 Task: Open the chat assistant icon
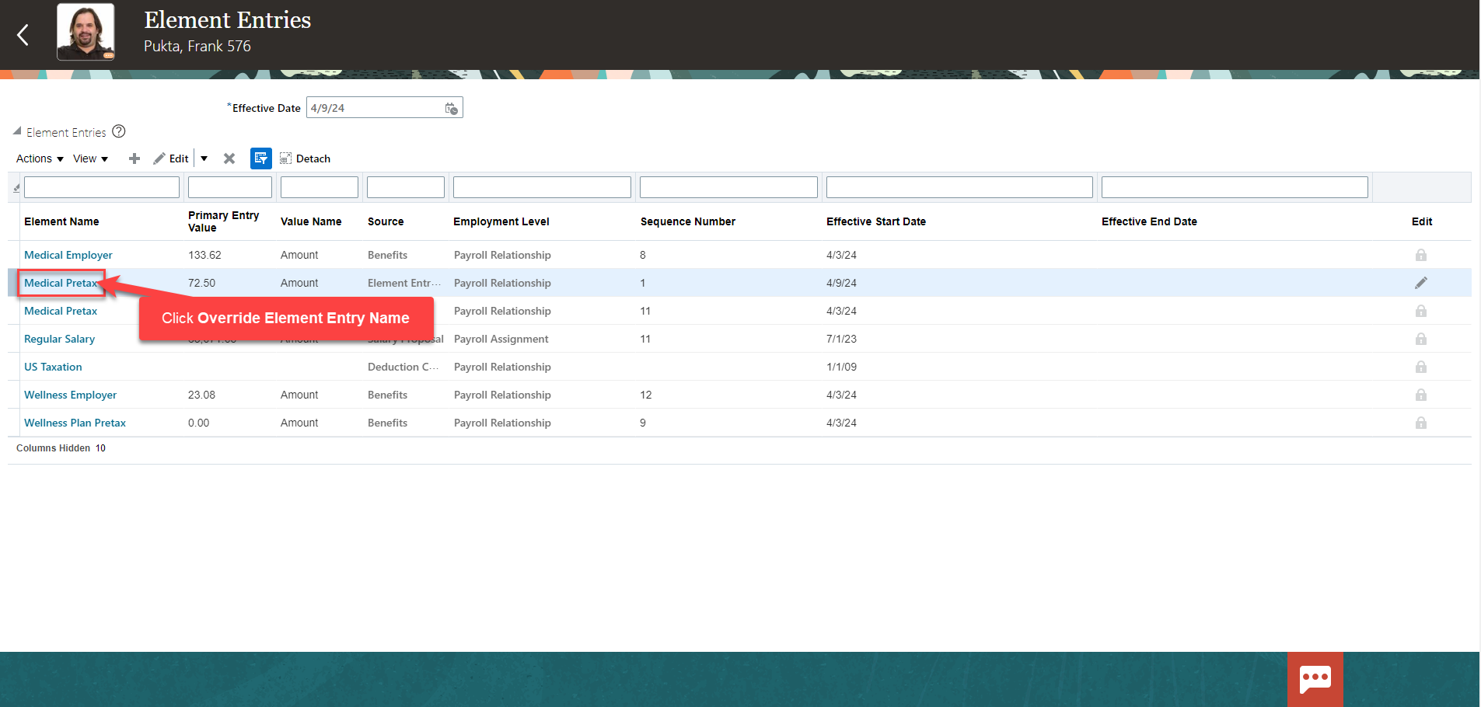pyautogui.click(x=1315, y=679)
